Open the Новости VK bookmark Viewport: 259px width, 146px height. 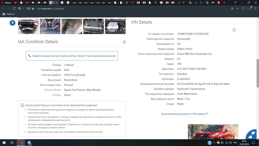pos(8,14)
